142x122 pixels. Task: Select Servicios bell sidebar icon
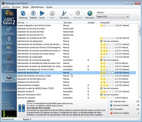[x=9, y=76]
